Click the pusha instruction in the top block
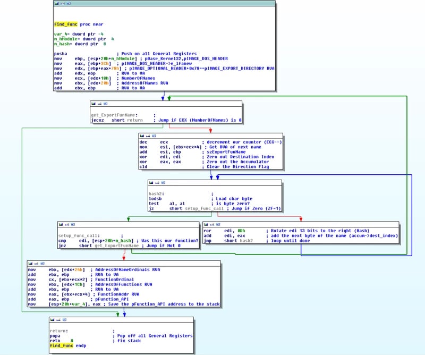Image resolution: width=425 pixels, height=355 pixels. 60,54
